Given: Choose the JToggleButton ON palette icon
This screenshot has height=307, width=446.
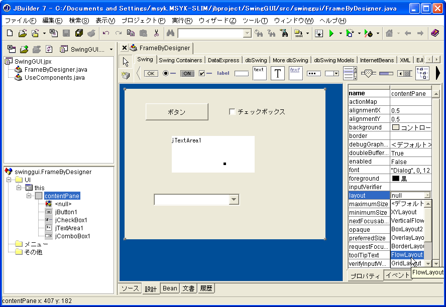Looking at the screenshot, I should point(187,73).
